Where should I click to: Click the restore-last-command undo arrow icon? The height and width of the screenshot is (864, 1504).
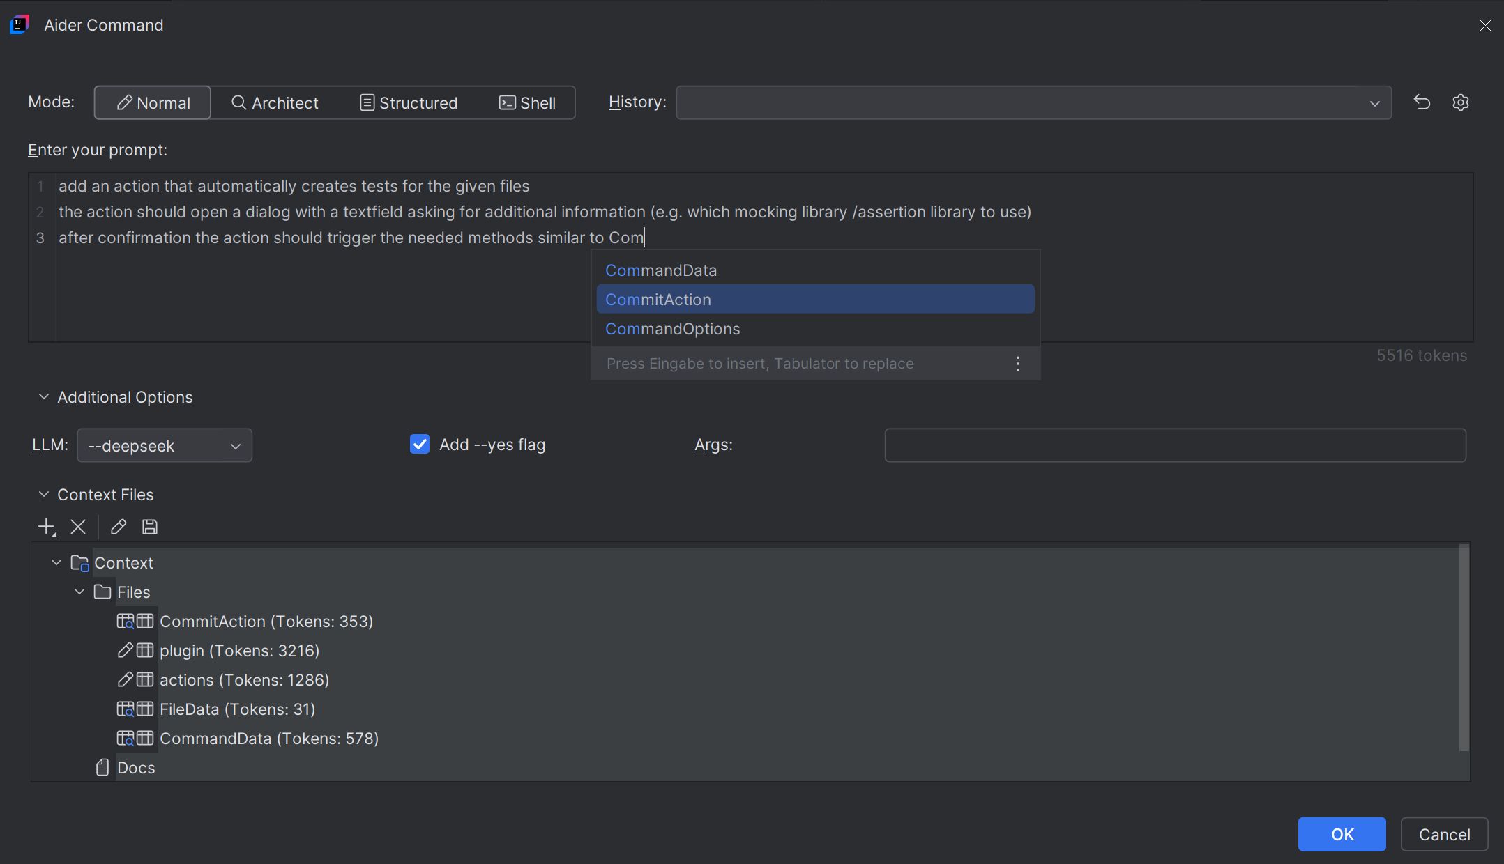(1422, 102)
